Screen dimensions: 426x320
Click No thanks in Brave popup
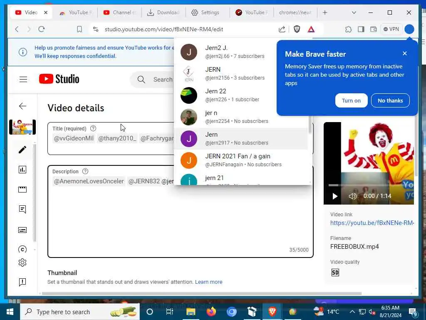[x=390, y=100]
